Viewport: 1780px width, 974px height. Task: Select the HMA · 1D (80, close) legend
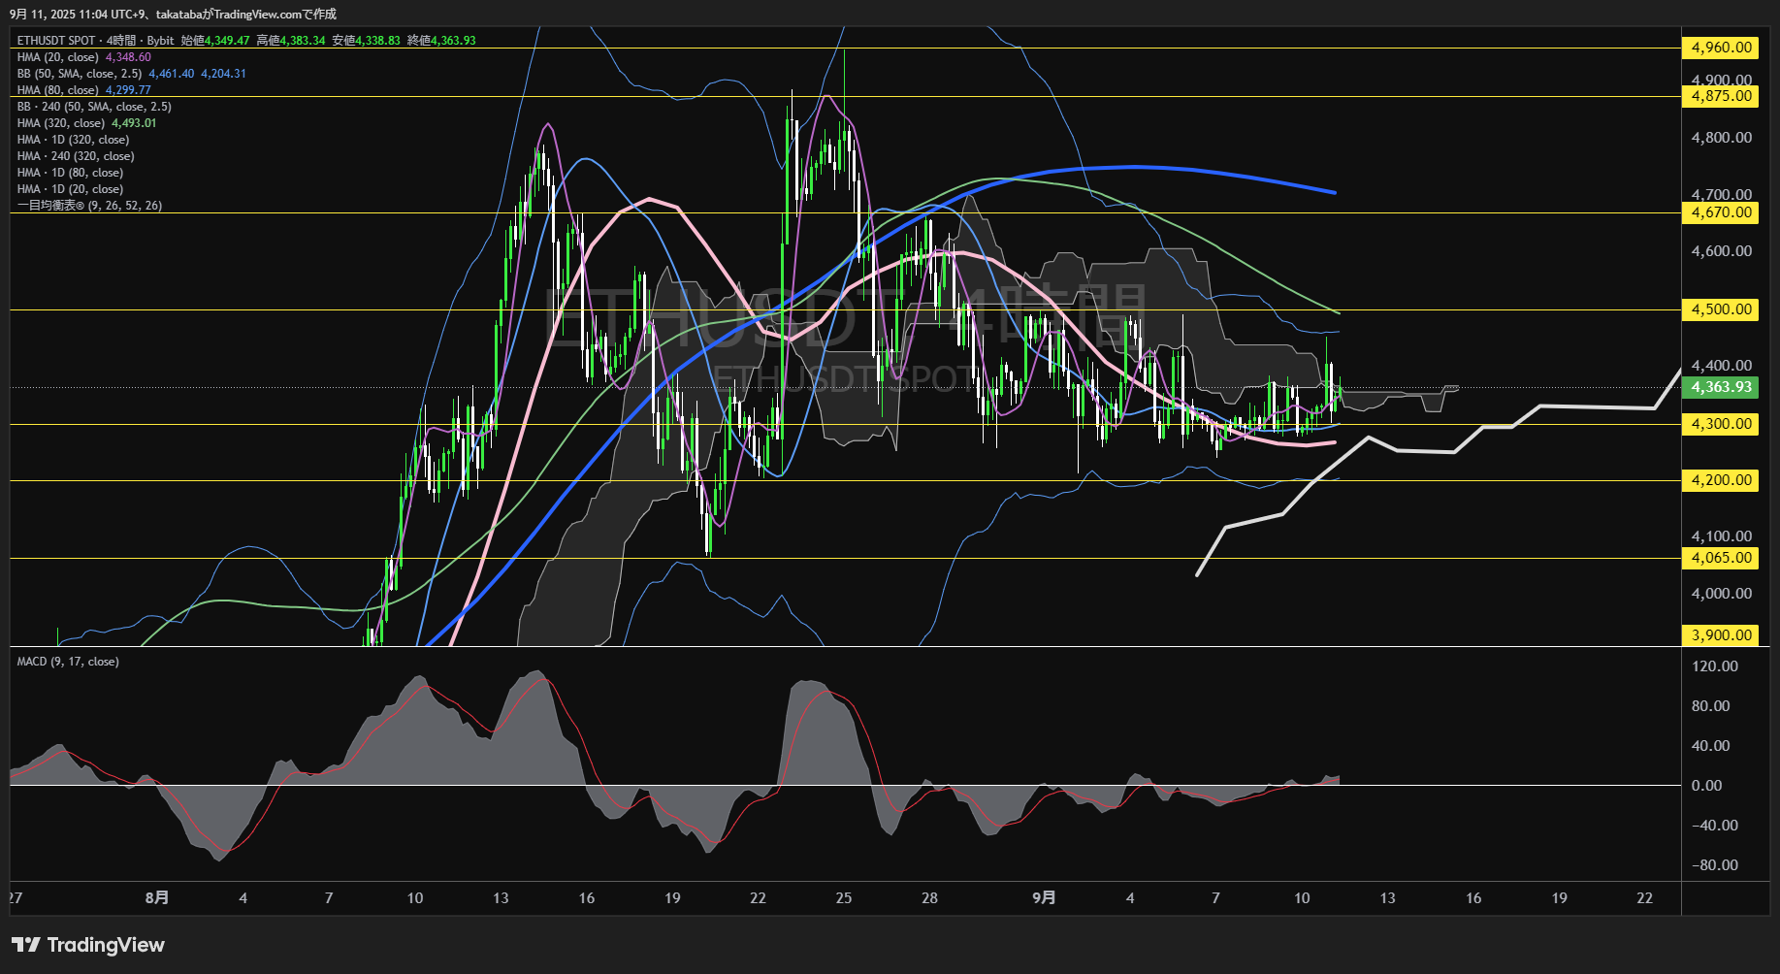point(70,173)
